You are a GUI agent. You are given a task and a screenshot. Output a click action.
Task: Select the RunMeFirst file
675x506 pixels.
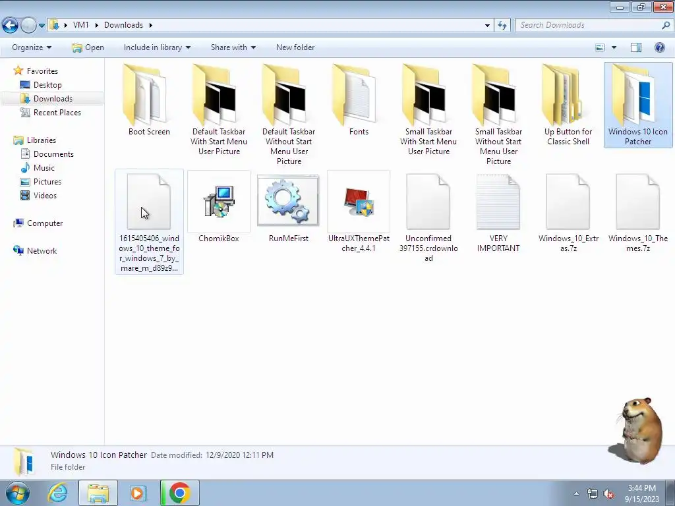289,208
